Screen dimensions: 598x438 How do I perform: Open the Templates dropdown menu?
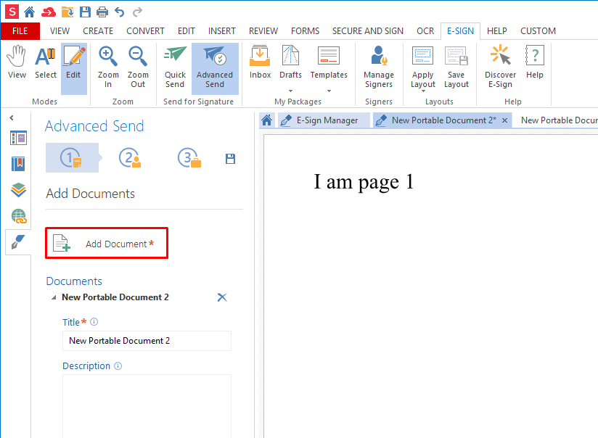tap(329, 91)
